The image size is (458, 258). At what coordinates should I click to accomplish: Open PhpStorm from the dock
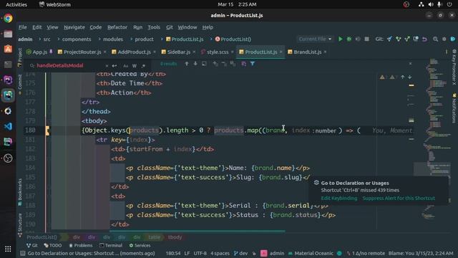click(8, 80)
